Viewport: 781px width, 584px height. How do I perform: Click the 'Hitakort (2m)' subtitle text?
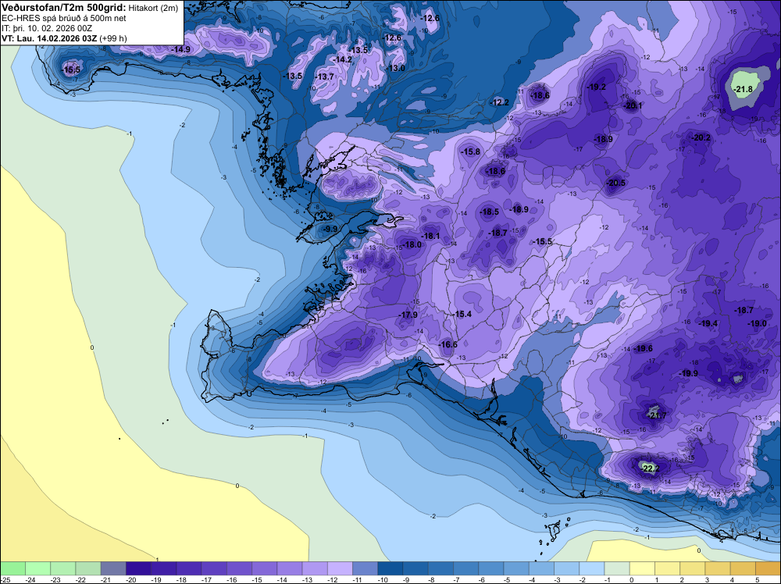click(x=153, y=9)
